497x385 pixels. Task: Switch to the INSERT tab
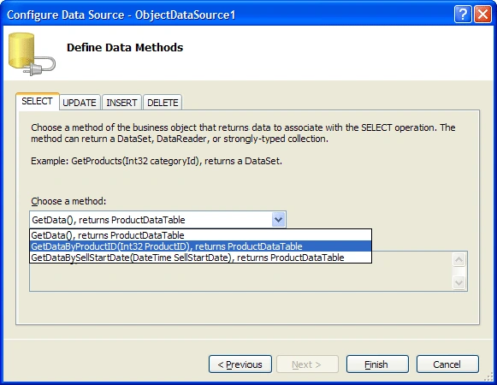pos(121,103)
